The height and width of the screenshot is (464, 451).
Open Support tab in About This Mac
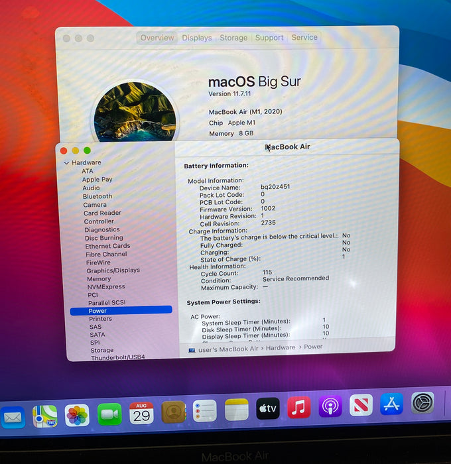tap(269, 38)
